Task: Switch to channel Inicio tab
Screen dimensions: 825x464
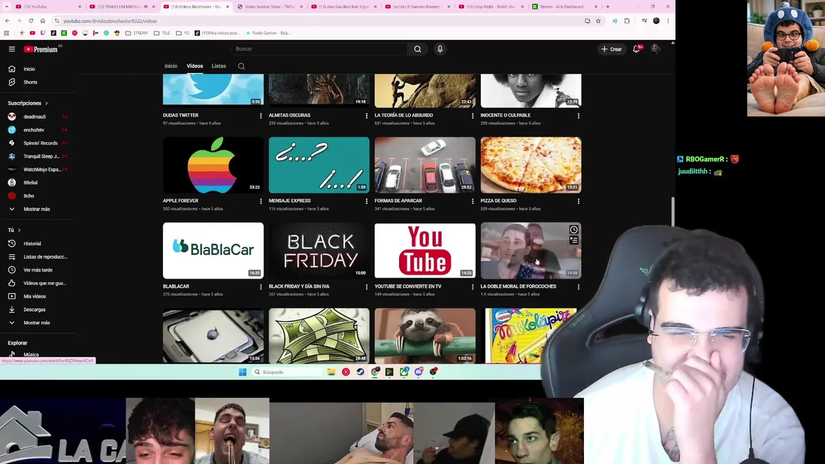Action: point(171,66)
